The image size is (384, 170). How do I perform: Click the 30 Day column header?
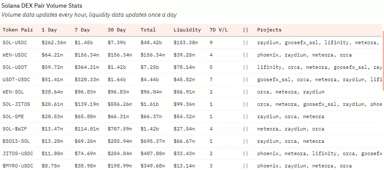click(117, 30)
